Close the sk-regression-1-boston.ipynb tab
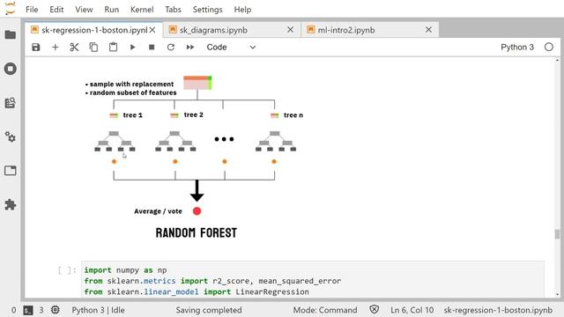 click(152, 30)
